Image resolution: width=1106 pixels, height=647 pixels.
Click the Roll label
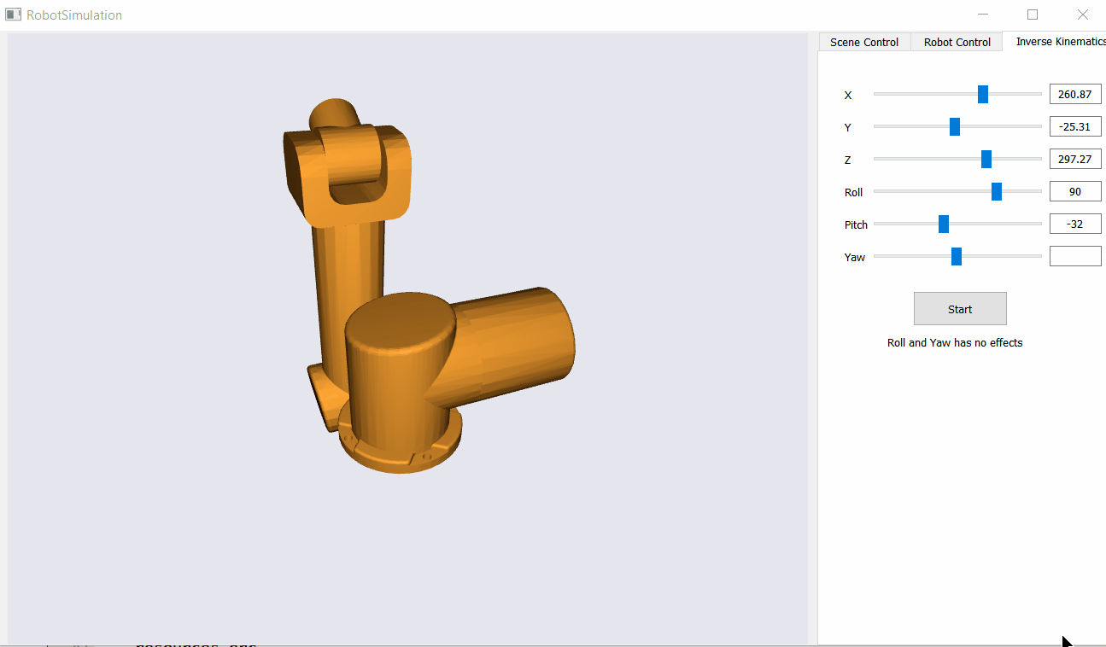click(853, 192)
